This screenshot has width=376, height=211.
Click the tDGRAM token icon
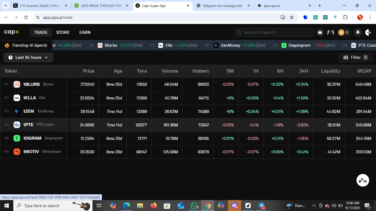[x=17, y=138]
